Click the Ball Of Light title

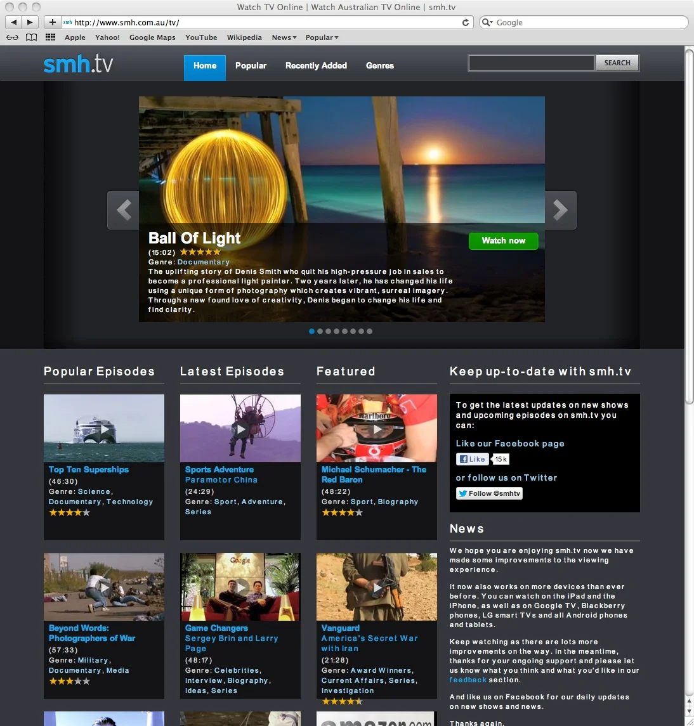tap(194, 238)
